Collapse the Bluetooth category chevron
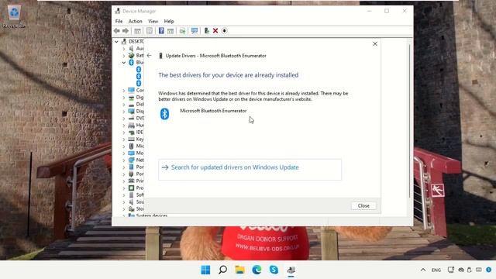The width and height of the screenshot is (496, 279). click(124, 63)
